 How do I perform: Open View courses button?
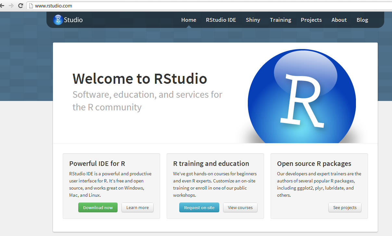(240, 207)
